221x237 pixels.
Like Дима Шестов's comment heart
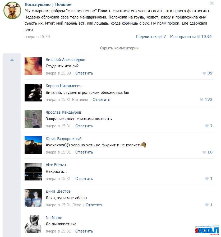(x=207, y=205)
